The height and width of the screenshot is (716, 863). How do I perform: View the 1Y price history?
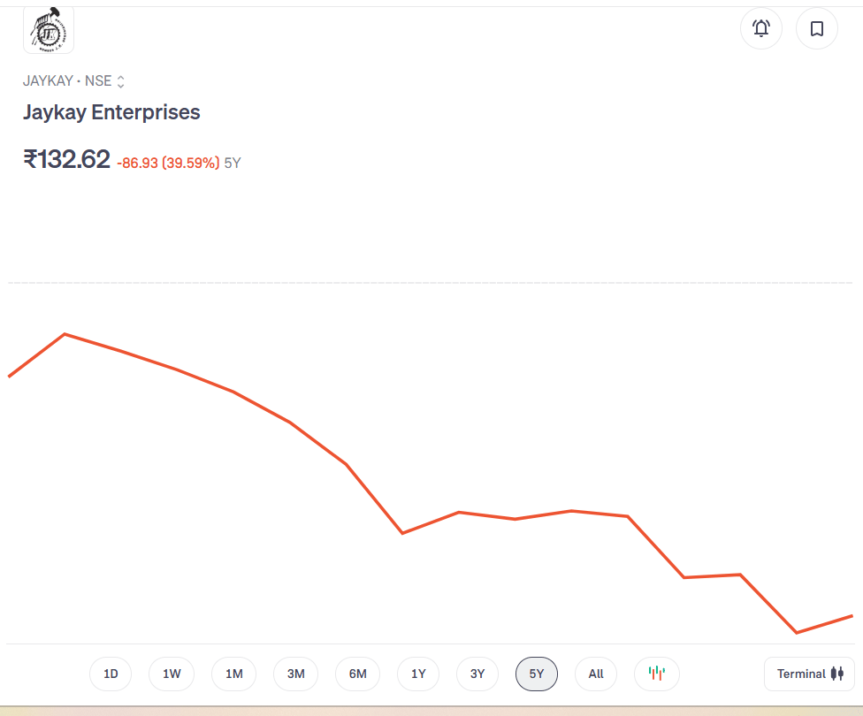(418, 674)
